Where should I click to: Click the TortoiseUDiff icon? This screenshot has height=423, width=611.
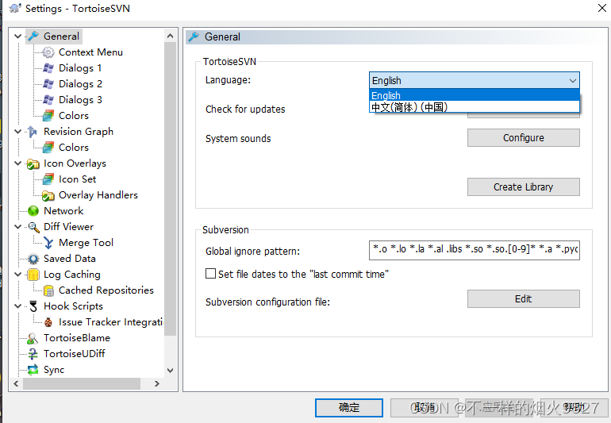point(33,354)
